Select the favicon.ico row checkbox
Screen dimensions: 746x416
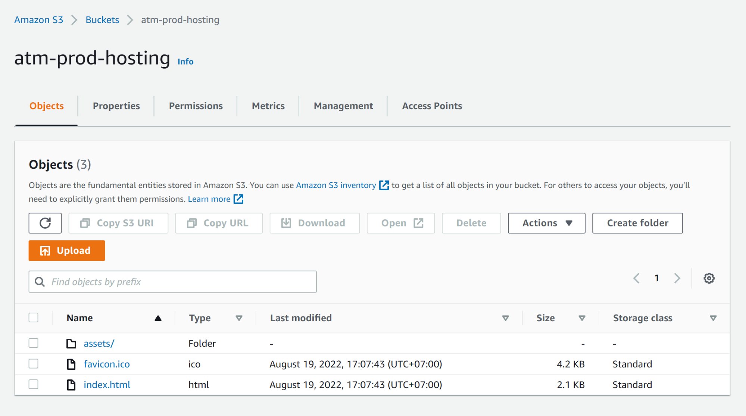tap(34, 364)
